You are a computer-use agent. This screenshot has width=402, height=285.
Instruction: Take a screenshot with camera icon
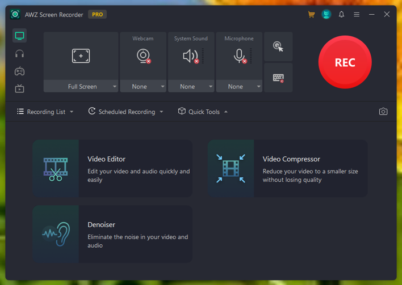coord(383,112)
